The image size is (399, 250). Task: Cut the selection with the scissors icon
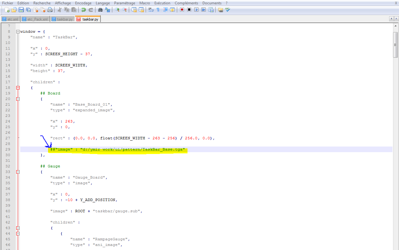(x=60, y=10)
